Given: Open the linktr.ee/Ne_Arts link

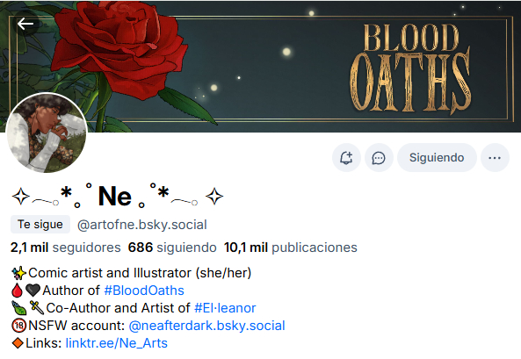Looking at the screenshot, I should [116, 343].
